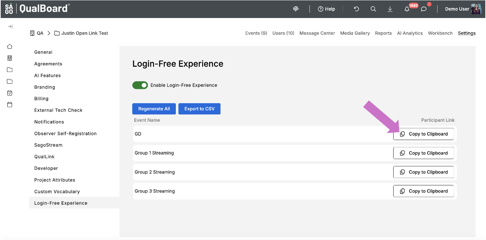Viewport: 486px width, 240px height.
Task: Switch to Media Gallery tab
Action: pyautogui.click(x=355, y=33)
